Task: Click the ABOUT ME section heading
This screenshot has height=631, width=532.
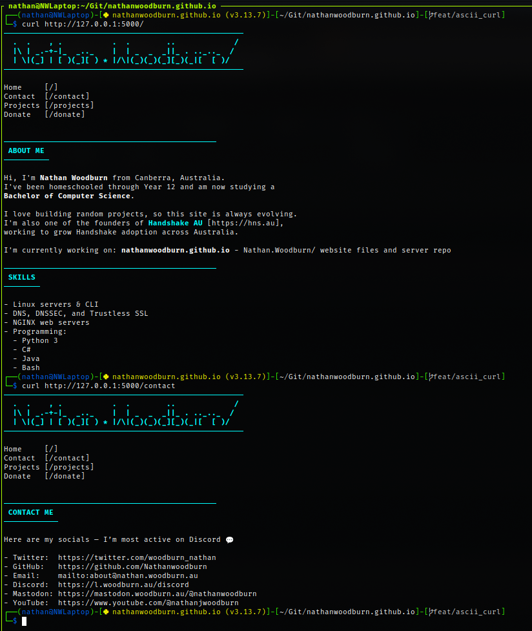Action: tap(26, 150)
